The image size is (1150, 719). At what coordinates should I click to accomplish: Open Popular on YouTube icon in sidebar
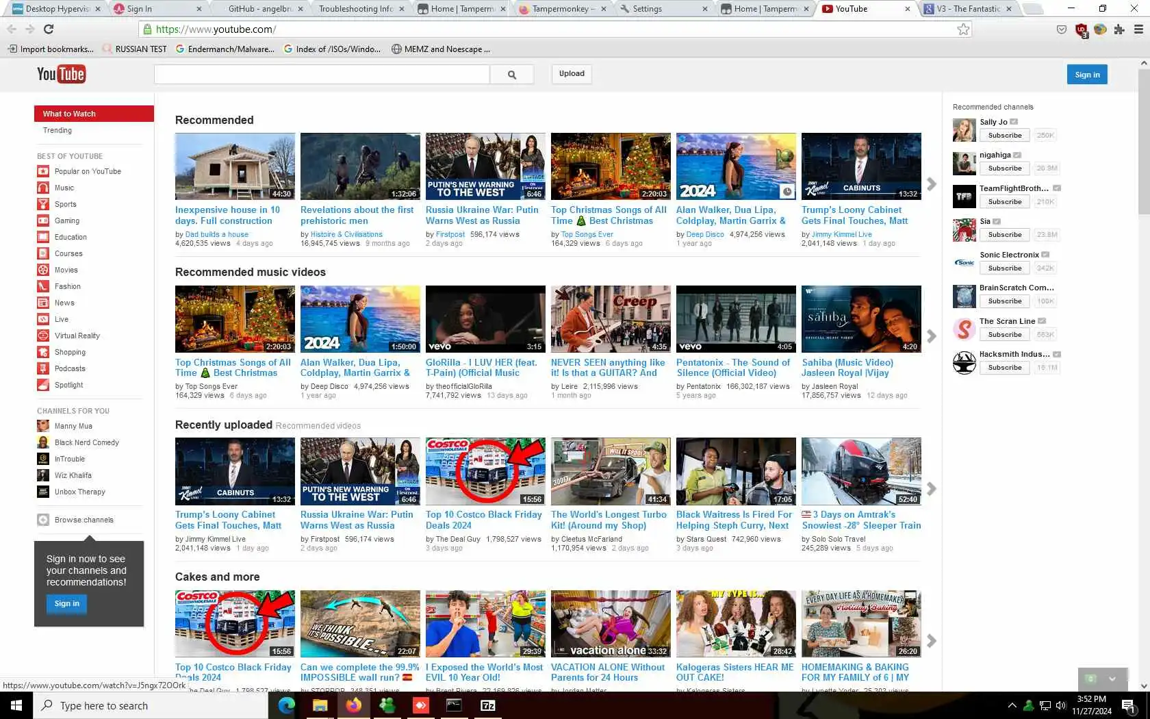click(x=43, y=171)
